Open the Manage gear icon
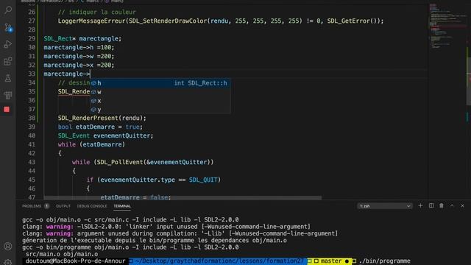Screen dimensions: 471x265 (x=8, y=262)
